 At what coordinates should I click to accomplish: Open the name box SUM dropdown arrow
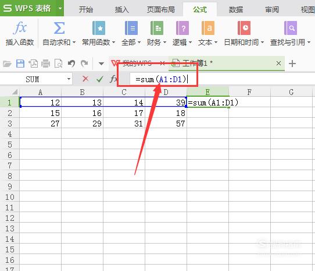click(69, 79)
